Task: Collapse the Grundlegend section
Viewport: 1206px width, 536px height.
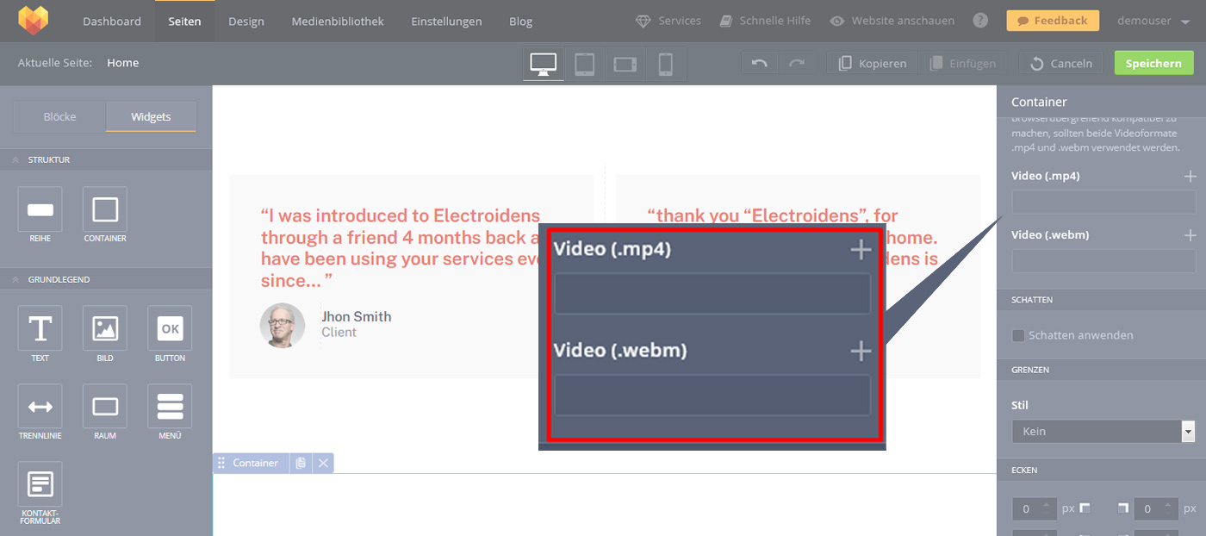Action: (x=16, y=280)
